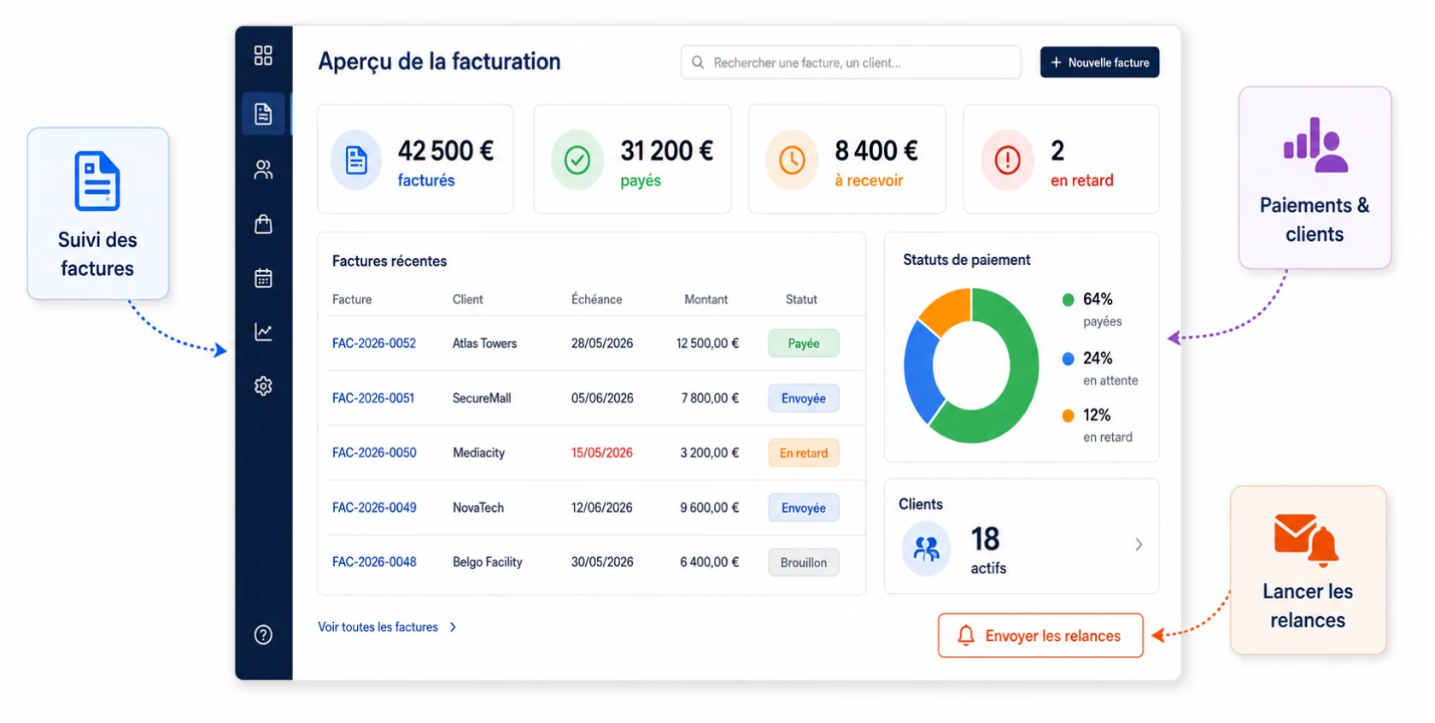Click the blue document icon beside 42 500 €
The image size is (1435, 723).
(x=356, y=160)
